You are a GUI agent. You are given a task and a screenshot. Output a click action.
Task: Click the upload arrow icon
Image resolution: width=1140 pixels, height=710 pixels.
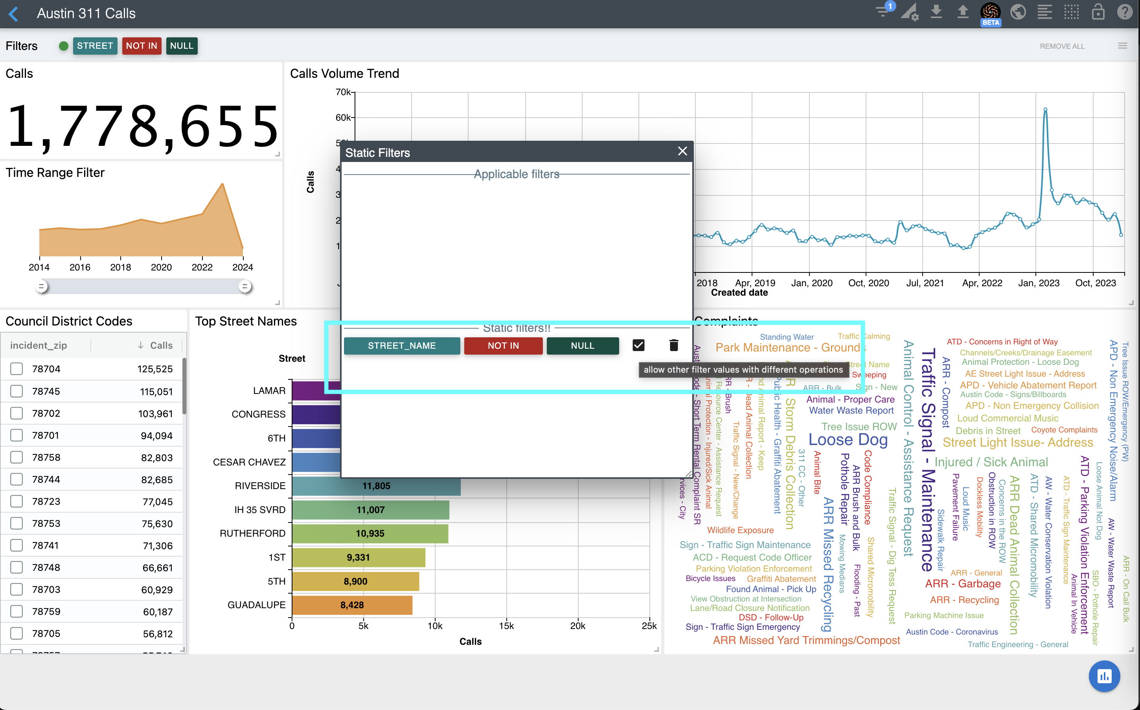pos(963,12)
